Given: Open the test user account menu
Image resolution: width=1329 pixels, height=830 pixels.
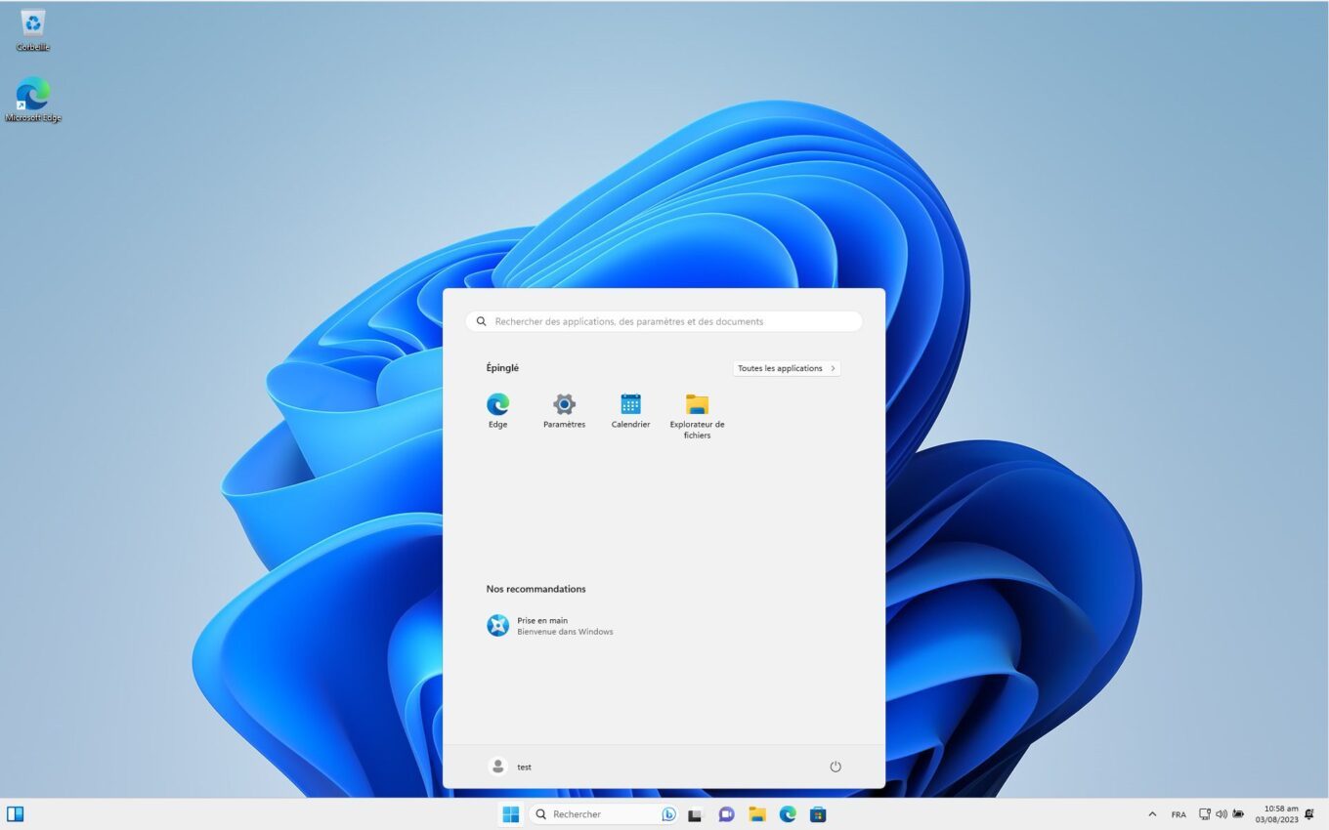Looking at the screenshot, I should (510, 767).
